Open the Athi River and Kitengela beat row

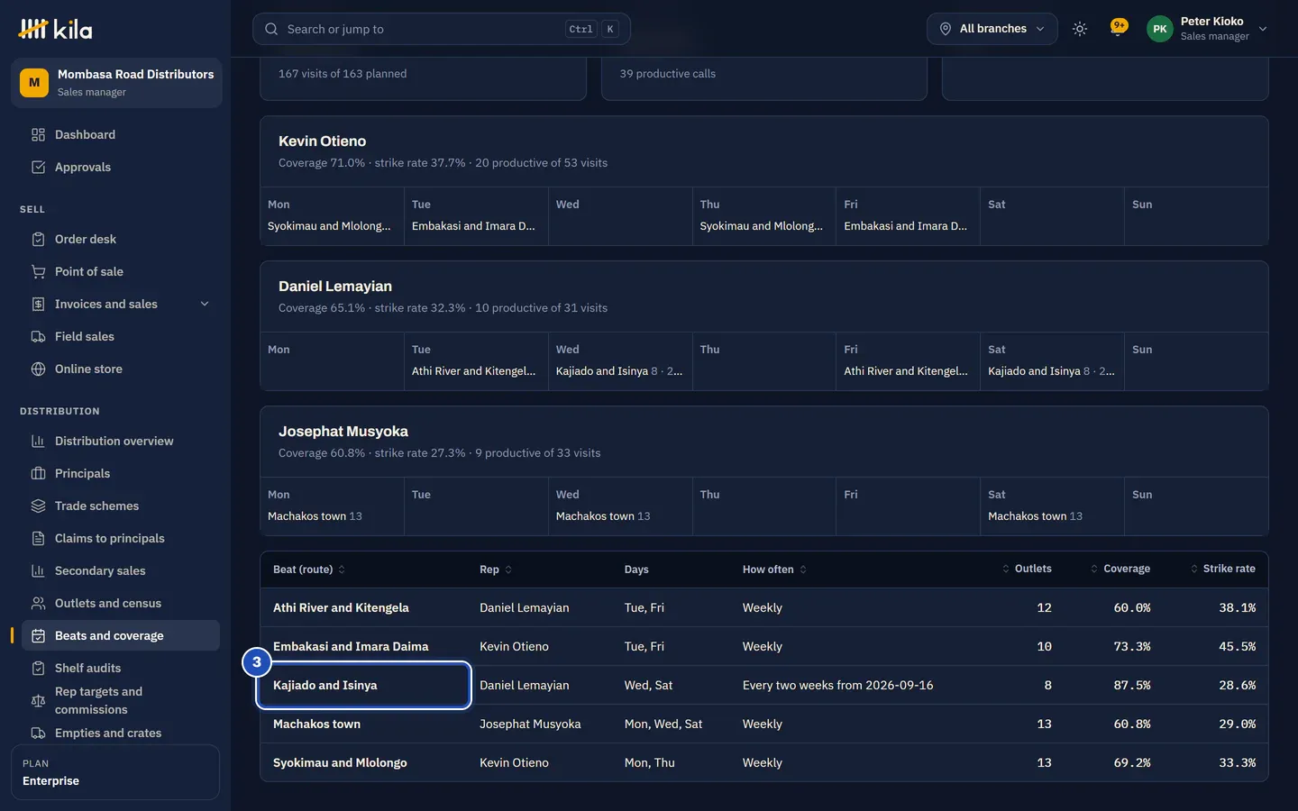764,607
